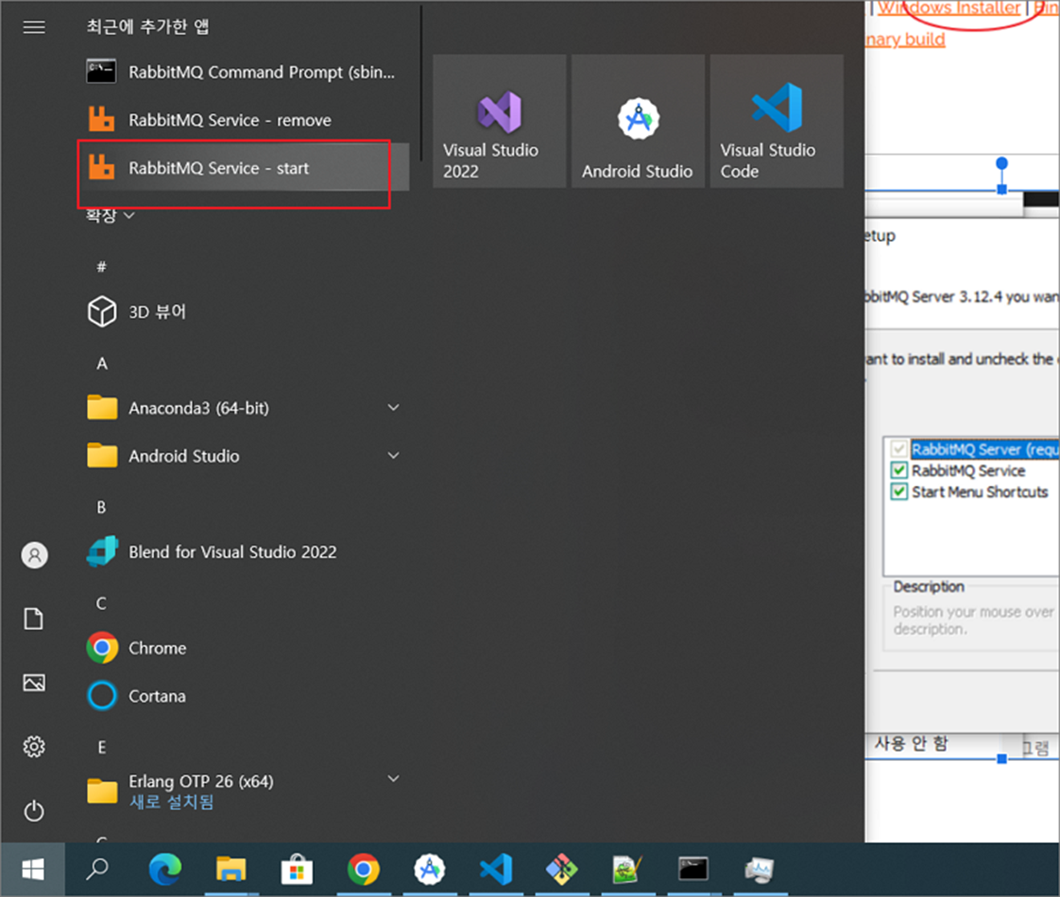Viewport: 1060px width, 897px height.
Task: Open the Visual Studio 2022 tile
Action: 499,121
